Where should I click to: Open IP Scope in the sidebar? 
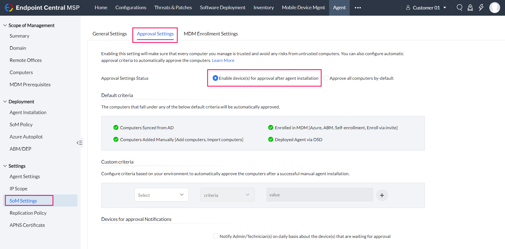coord(18,189)
